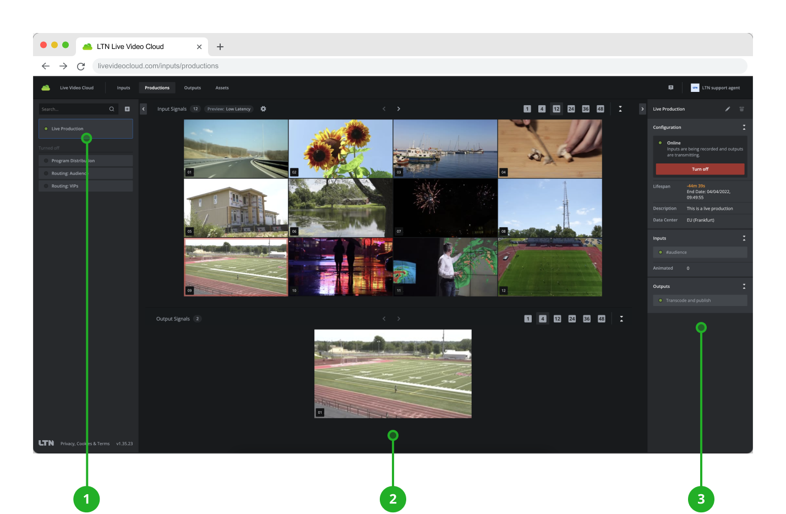
Task: Switch output signals grid to 12 tiles
Action: pos(557,319)
